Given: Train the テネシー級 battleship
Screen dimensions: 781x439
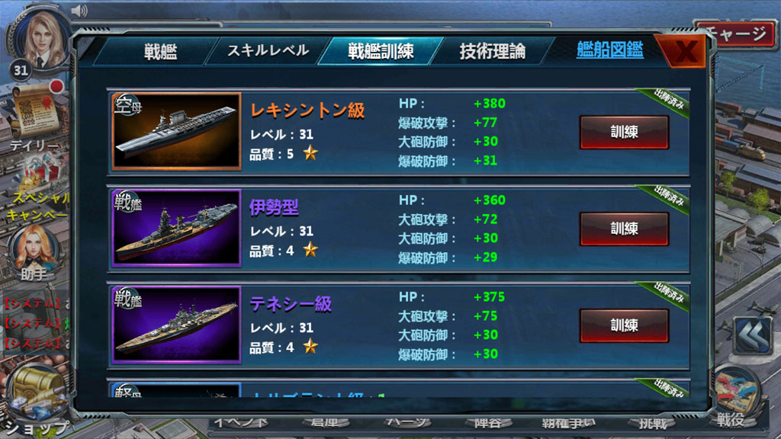Looking at the screenshot, I should pyautogui.click(x=624, y=325).
